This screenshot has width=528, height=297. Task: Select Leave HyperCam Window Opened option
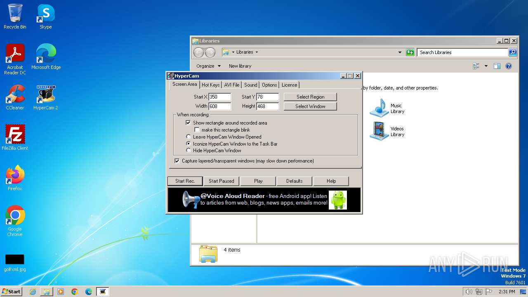click(189, 137)
